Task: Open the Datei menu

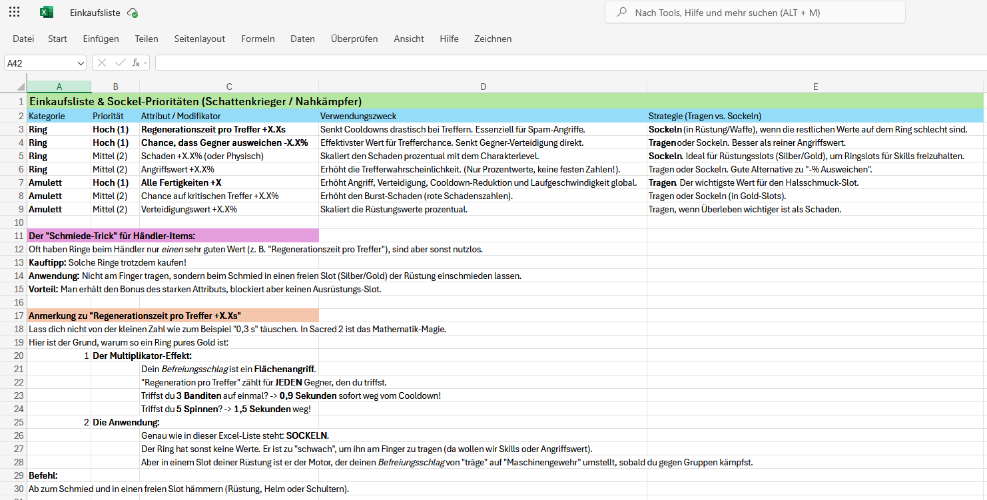Action: [23, 39]
